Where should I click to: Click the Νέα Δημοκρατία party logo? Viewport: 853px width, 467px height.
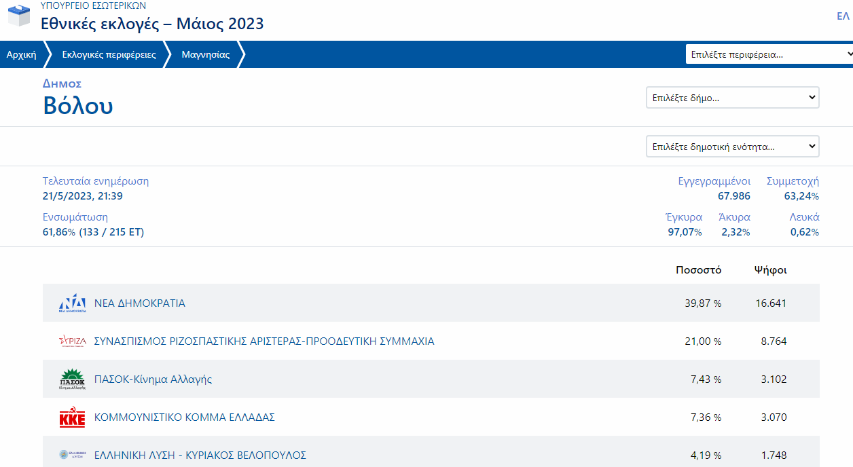click(72, 303)
